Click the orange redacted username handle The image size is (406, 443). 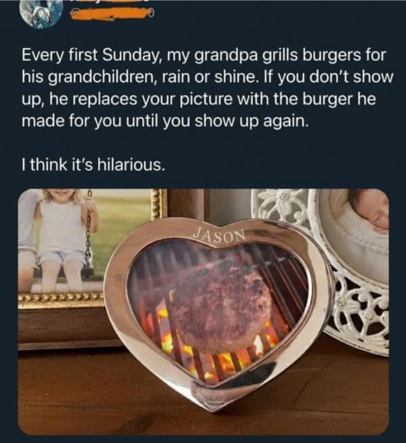[112, 14]
